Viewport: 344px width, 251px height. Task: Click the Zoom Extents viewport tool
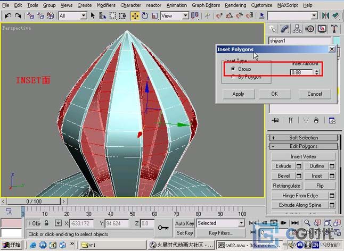tap(327, 223)
